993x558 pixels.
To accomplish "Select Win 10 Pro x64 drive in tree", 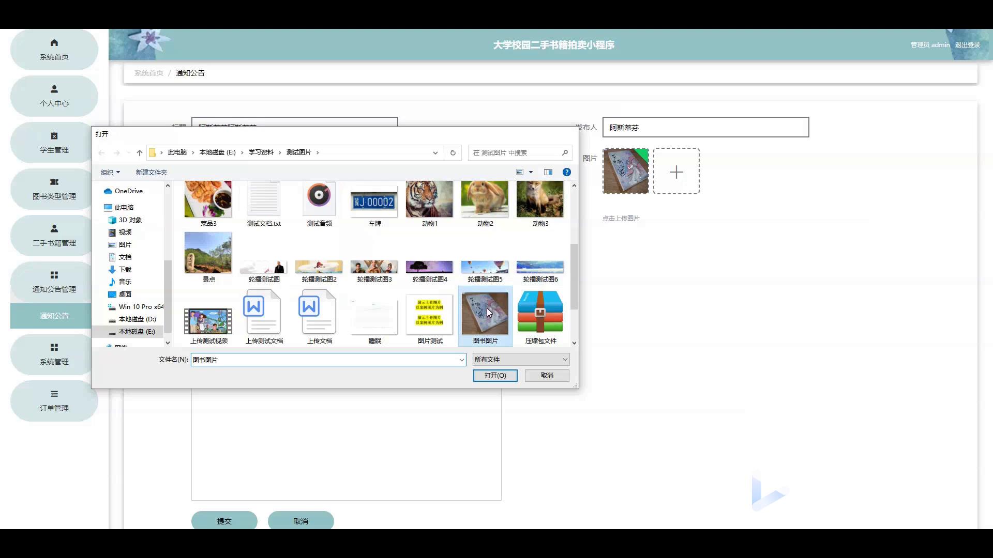I will point(136,306).
